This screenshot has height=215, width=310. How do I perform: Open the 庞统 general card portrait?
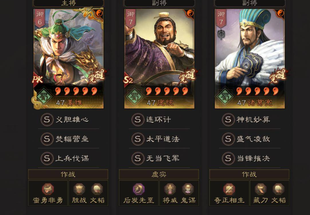(x=159, y=59)
